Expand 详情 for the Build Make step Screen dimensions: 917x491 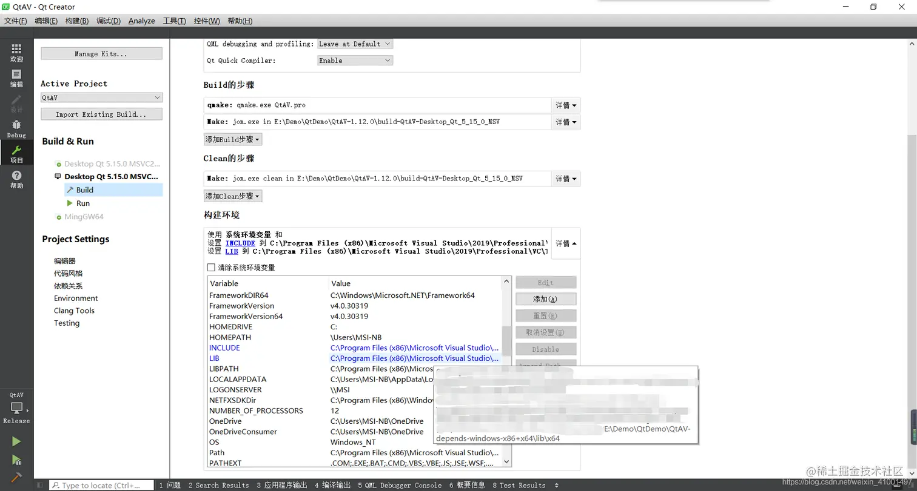(566, 122)
